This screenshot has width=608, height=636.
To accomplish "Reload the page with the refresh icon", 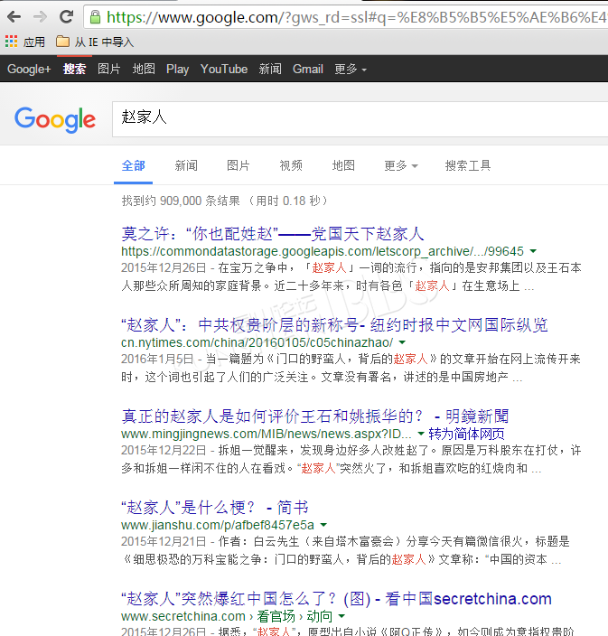I will (66, 16).
